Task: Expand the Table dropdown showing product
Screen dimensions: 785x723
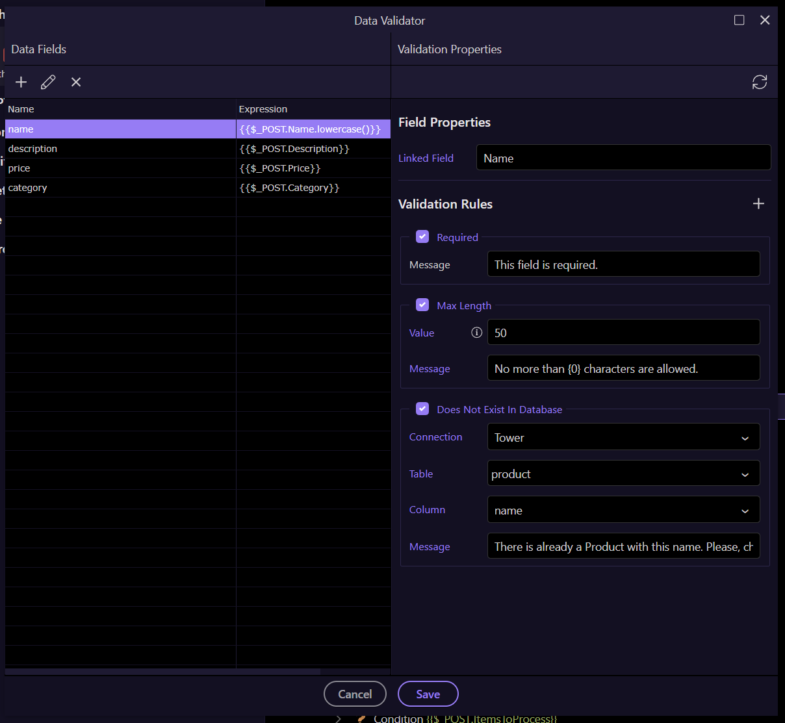Action: [x=623, y=474]
